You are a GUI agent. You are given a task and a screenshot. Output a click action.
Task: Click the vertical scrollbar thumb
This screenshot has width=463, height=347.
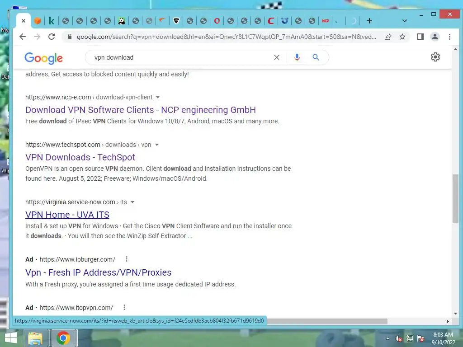[x=455, y=199]
